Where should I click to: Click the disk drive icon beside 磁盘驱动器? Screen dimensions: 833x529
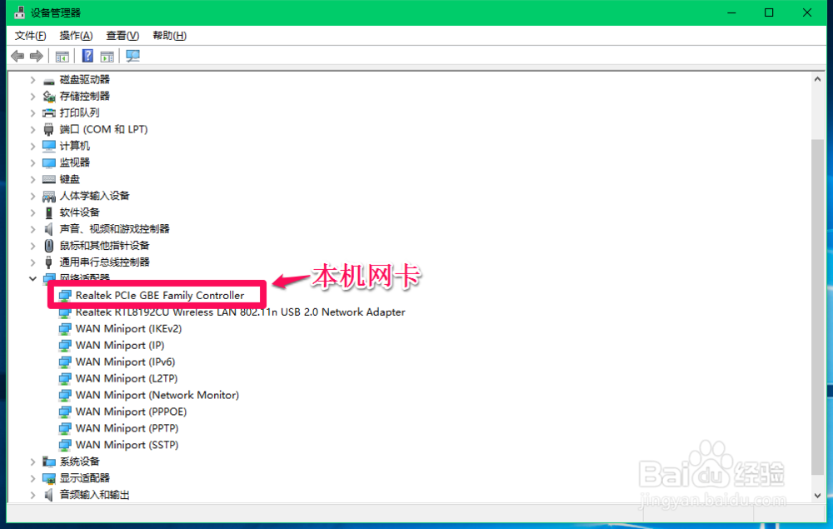point(49,80)
